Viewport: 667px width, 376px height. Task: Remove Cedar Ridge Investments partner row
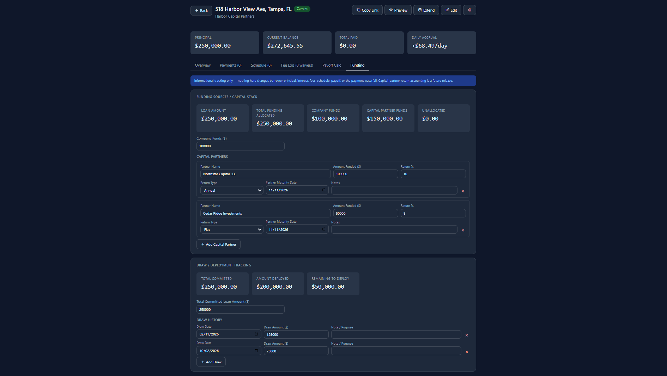pyautogui.click(x=463, y=230)
